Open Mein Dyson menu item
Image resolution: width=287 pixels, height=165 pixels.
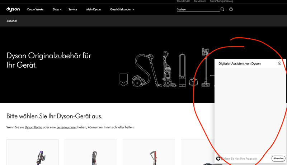[x=94, y=9]
